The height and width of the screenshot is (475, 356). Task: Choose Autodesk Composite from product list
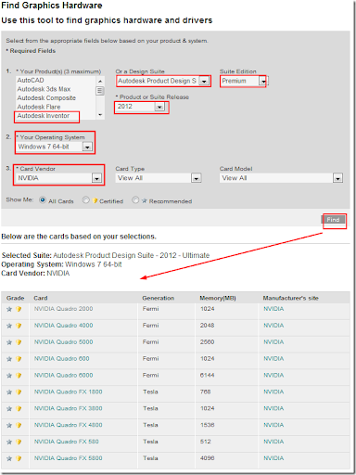pyautogui.click(x=46, y=98)
